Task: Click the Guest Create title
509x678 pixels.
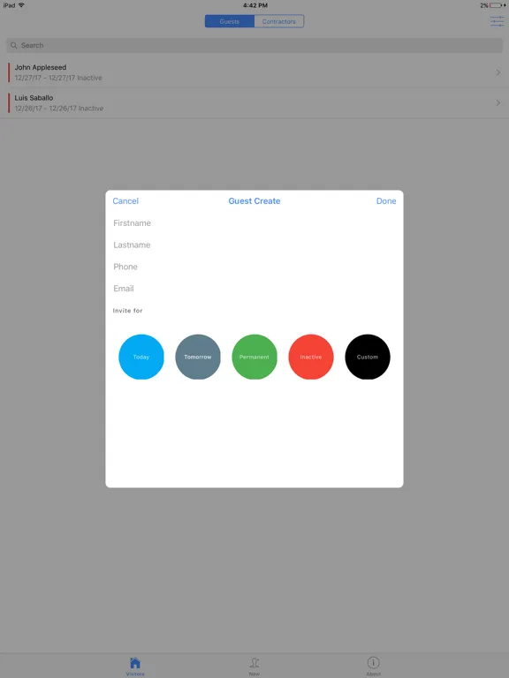Action: tap(254, 201)
